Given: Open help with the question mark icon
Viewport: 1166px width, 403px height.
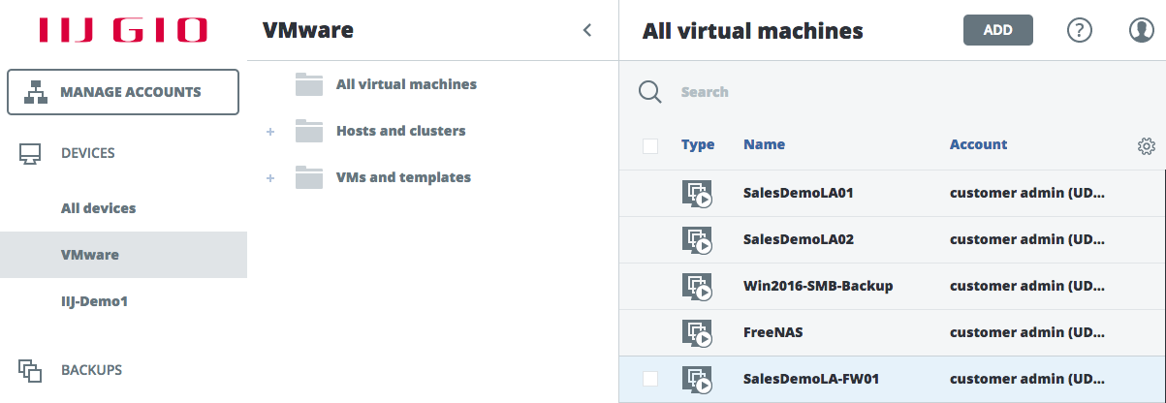Looking at the screenshot, I should [1080, 30].
